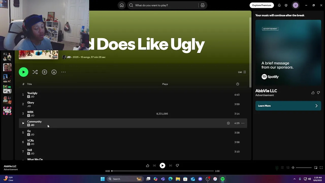The height and width of the screenshot is (183, 325).
Task: Add the album to Your Library
Action: coord(44,72)
